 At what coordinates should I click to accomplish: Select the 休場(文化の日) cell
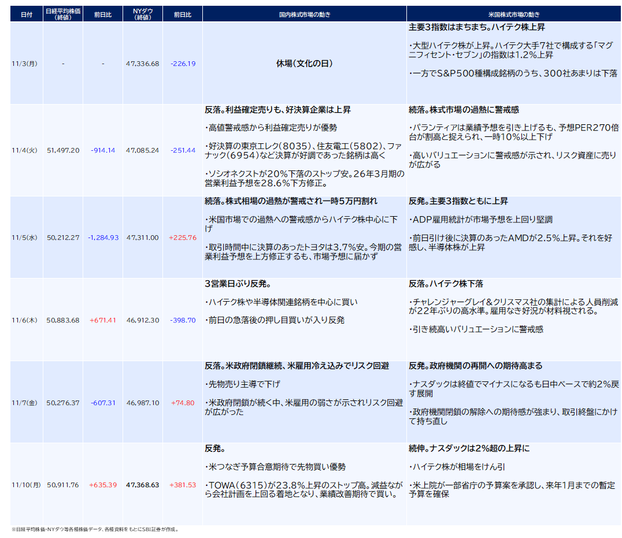pyautogui.click(x=304, y=64)
